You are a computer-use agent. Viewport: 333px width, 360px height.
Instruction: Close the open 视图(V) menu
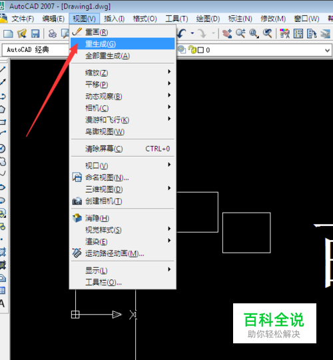pyautogui.click(x=84, y=19)
